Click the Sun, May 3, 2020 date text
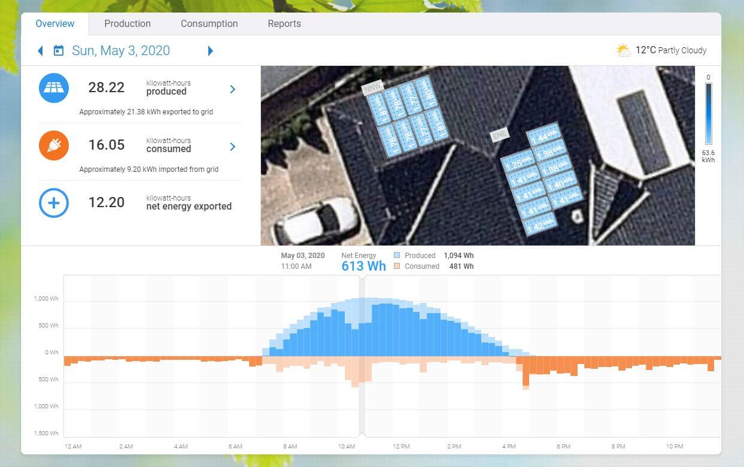Screen dimensions: 744x467 click(121, 51)
